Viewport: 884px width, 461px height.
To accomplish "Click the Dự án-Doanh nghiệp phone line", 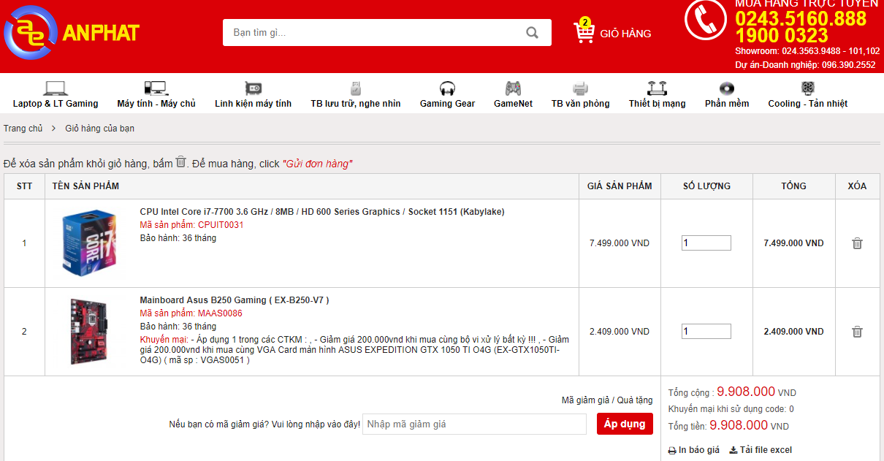I will coord(805,65).
